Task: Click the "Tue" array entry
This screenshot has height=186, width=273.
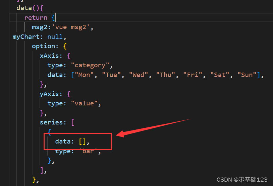Action: tap(111, 75)
